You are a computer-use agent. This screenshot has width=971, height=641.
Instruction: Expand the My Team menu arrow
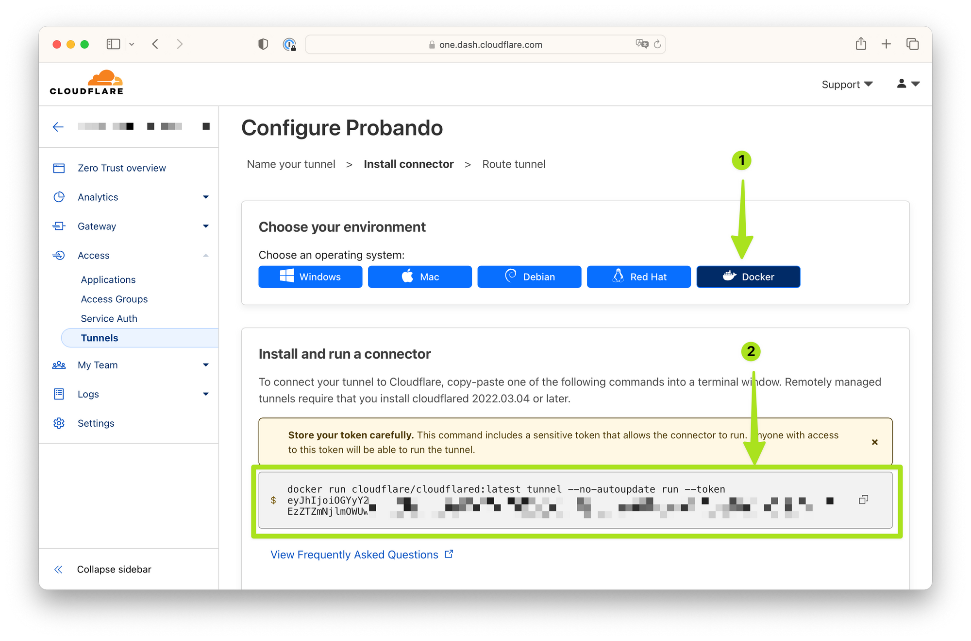click(x=206, y=365)
